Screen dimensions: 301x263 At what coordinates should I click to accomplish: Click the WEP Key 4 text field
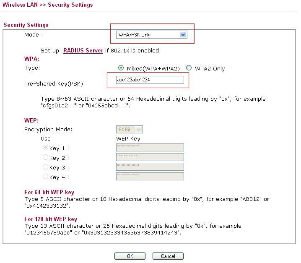pyautogui.click(x=150, y=177)
